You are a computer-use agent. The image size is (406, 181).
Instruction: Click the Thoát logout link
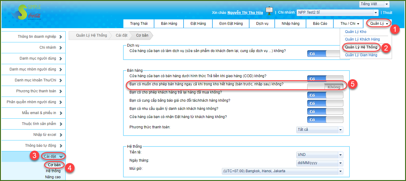[387, 13]
